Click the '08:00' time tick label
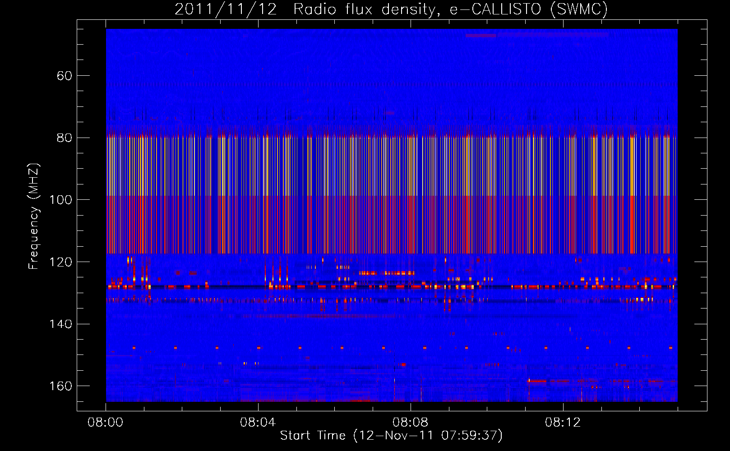Image resolution: width=730 pixels, height=451 pixels. pos(105,423)
